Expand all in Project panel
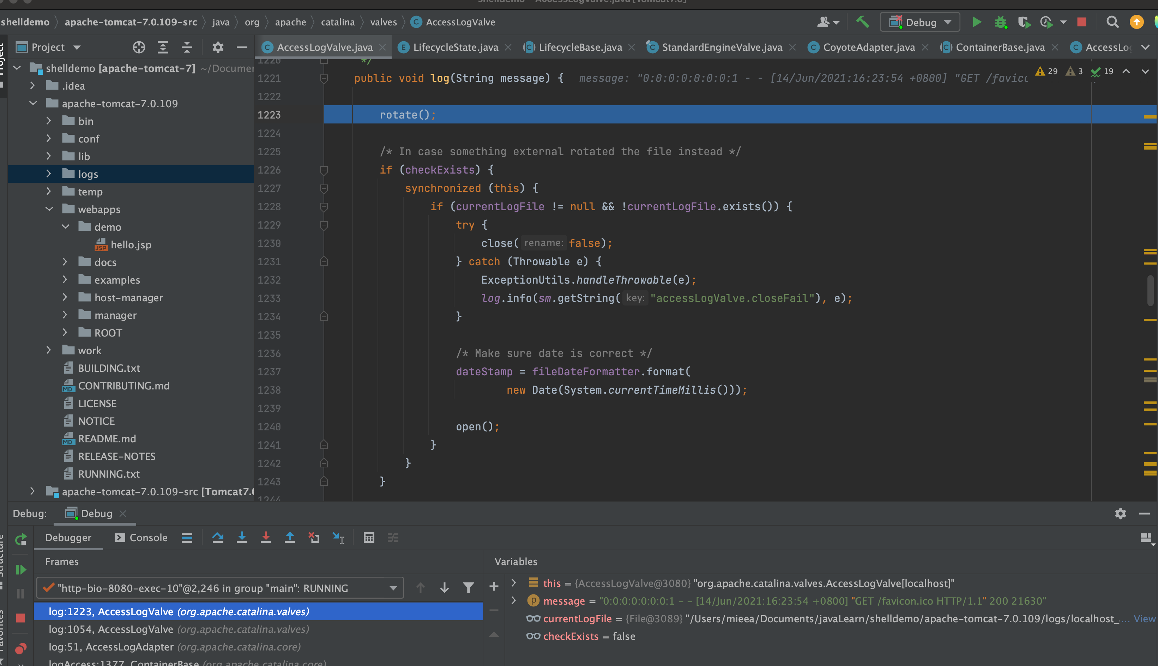This screenshot has height=666, width=1158. [x=163, y=47]
